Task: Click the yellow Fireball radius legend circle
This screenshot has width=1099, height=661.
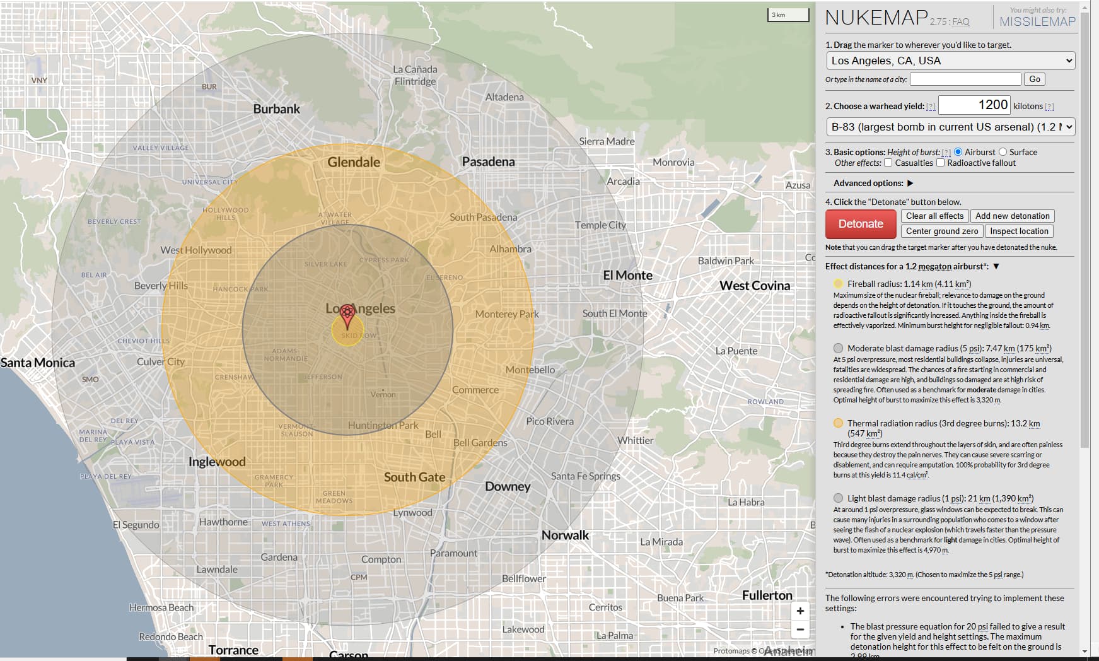Action: click(838, 284)
